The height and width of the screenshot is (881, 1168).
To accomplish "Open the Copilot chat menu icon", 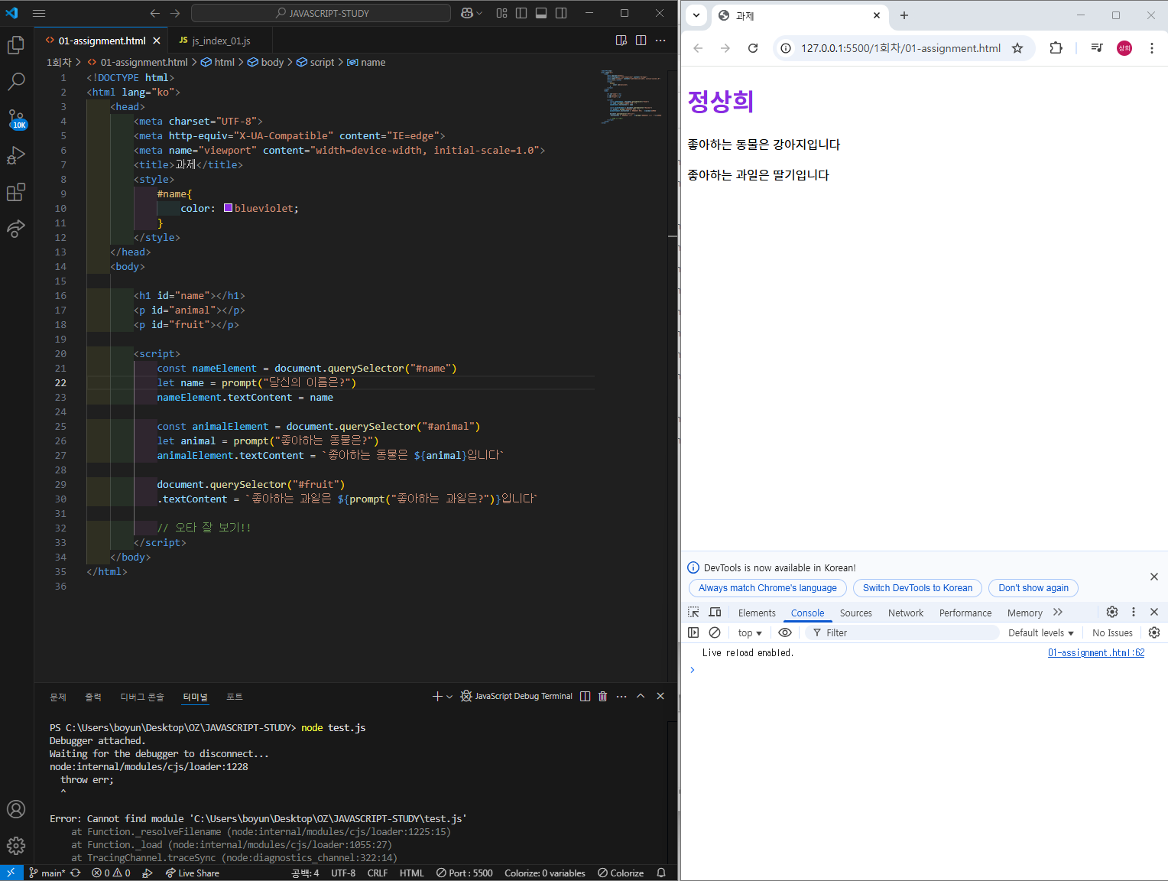I will pyautogui.click(x=467, y=13).
